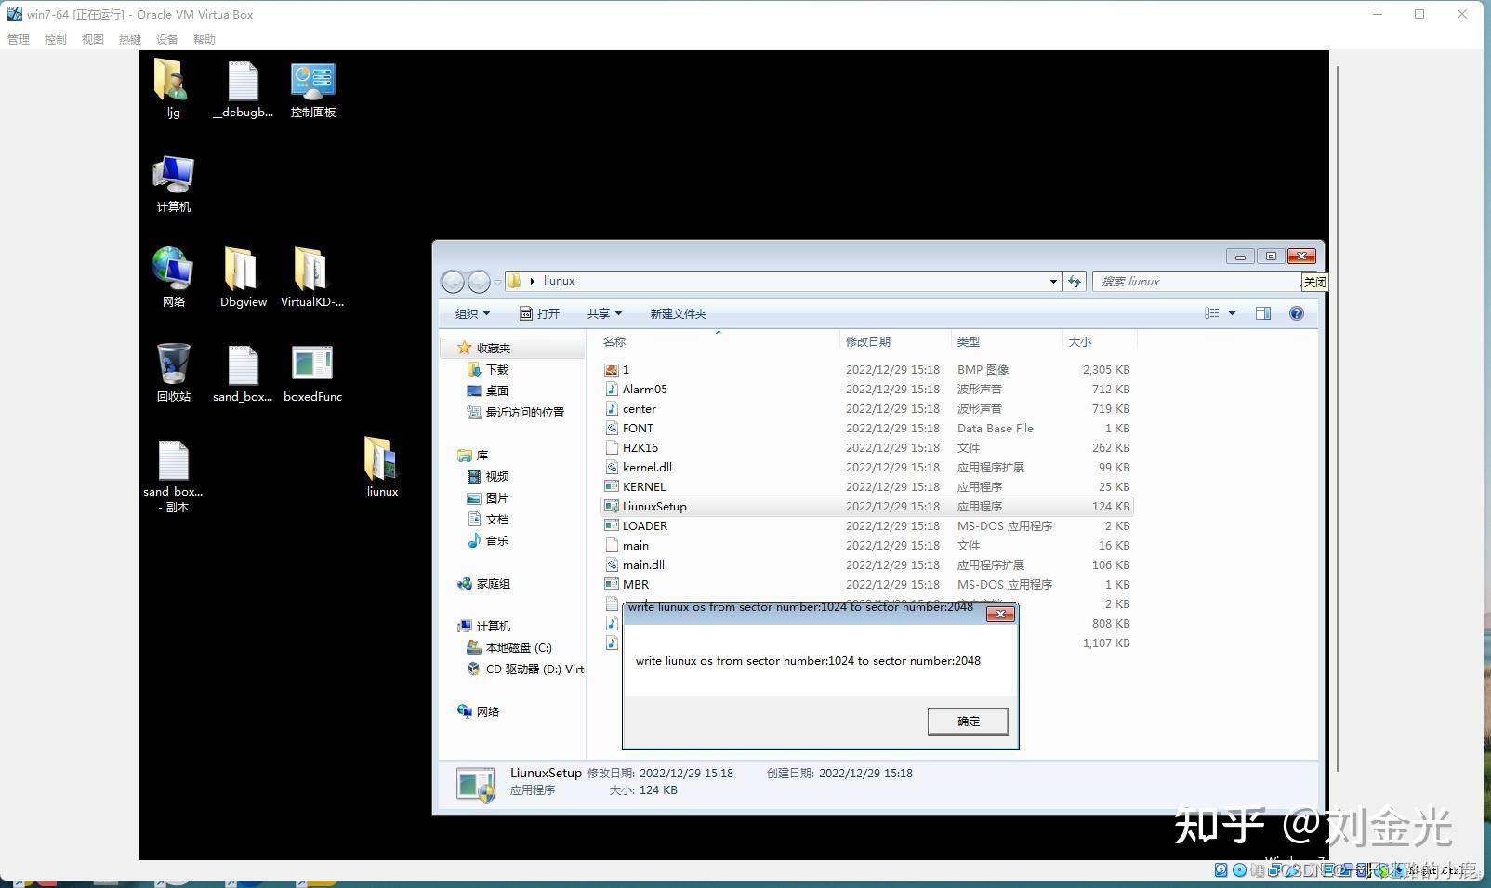Click the change view icon
Screen dimensions: 1491x888
click(x=1212, y=313)
